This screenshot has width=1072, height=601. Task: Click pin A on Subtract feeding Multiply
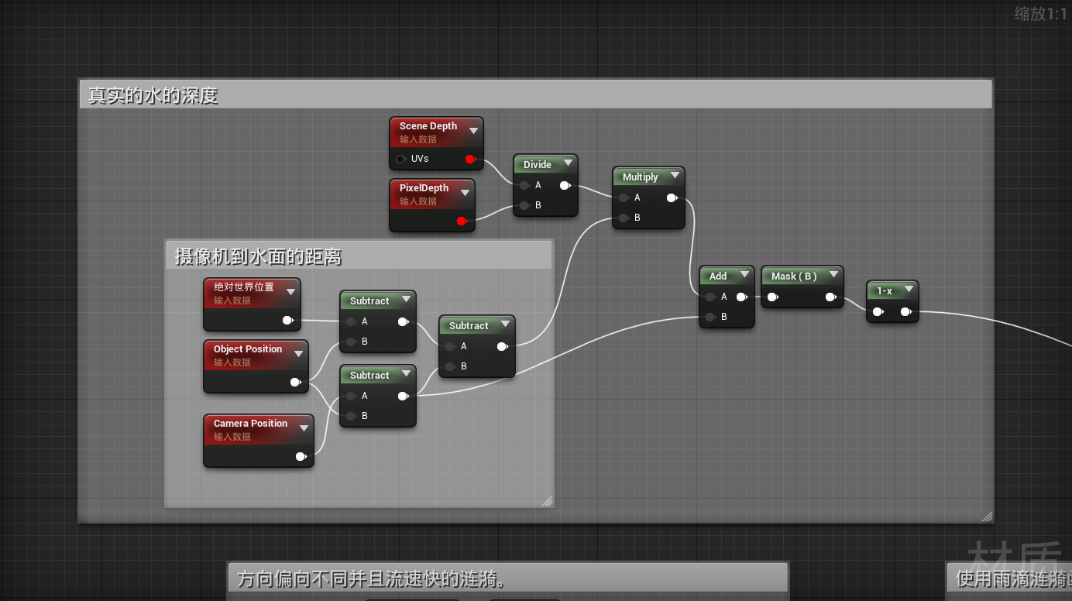click(450, 346)
